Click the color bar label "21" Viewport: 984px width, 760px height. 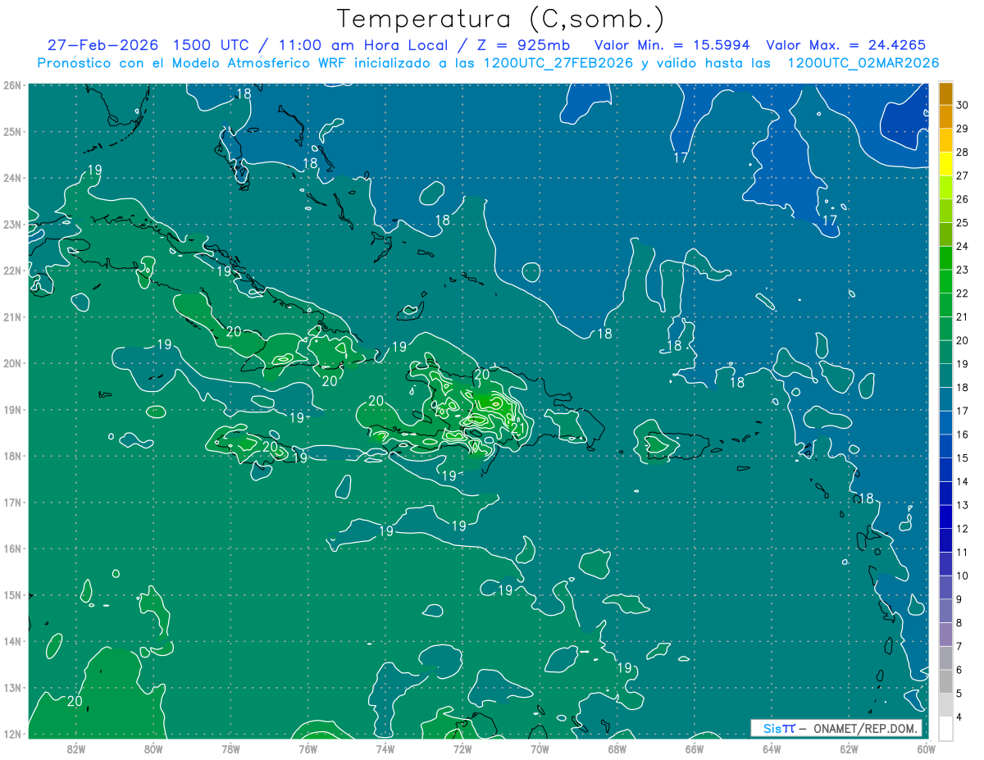coord(962,317)
